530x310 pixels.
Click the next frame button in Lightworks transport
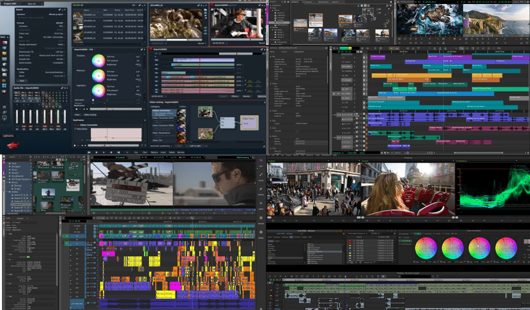pos(111,152)
